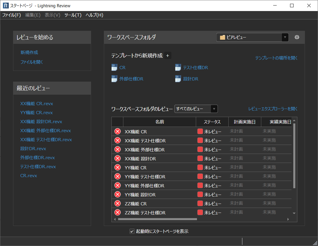Click the Lightning Review app icon in title bar
The height and width of the screenshot is (246, 318).
6,6
